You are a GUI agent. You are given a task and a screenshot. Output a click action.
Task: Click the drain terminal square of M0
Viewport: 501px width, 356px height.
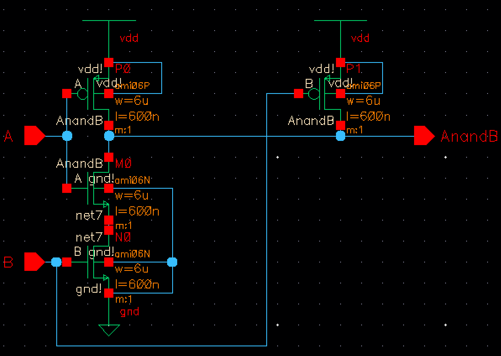coord(109,157)
